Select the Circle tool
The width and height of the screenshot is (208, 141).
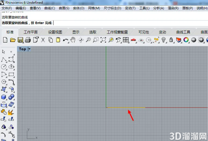click(4, 67)
